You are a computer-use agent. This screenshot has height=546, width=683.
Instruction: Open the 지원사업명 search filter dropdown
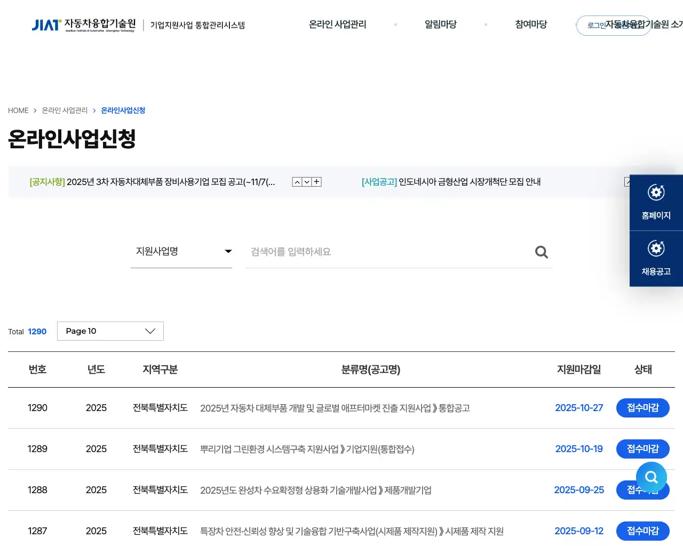pyautogui.click(x=181, y=251)
